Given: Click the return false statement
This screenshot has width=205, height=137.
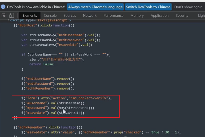Looking at the screenshot, I should tap(42, 64).
